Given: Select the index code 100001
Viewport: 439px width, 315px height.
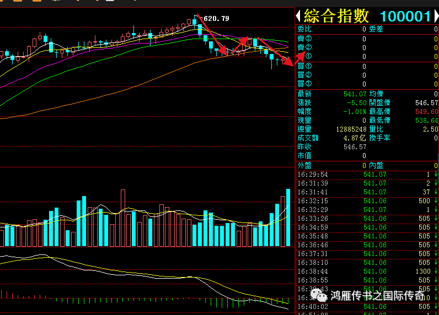Looking at the screenshot, I should [405, 17].
